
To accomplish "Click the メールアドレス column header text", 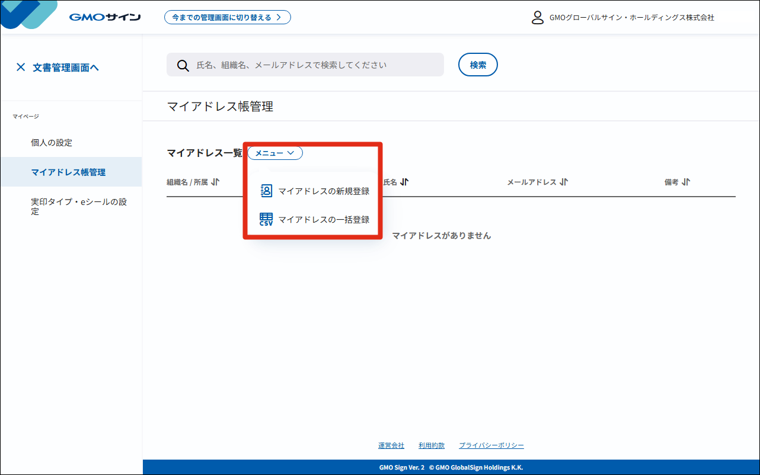I will point(532,182).
